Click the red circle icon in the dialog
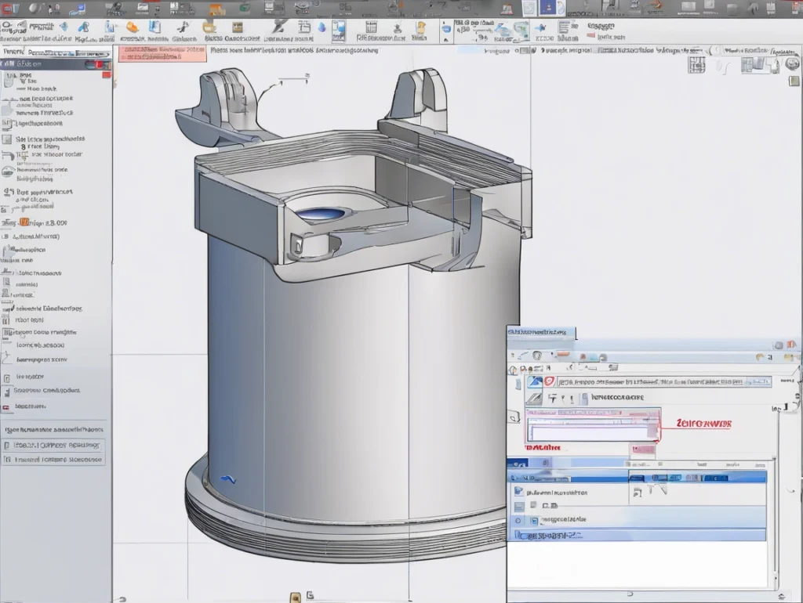Image resolution: width=803 pixels, height=603 pixels. tap(549, 381)
